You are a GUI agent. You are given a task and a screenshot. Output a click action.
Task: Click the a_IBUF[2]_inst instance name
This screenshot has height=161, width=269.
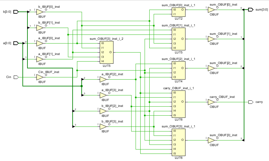tap(113, 74)
